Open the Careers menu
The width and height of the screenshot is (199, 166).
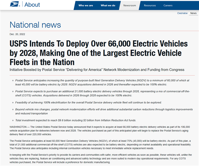click(x=168, y=5)
